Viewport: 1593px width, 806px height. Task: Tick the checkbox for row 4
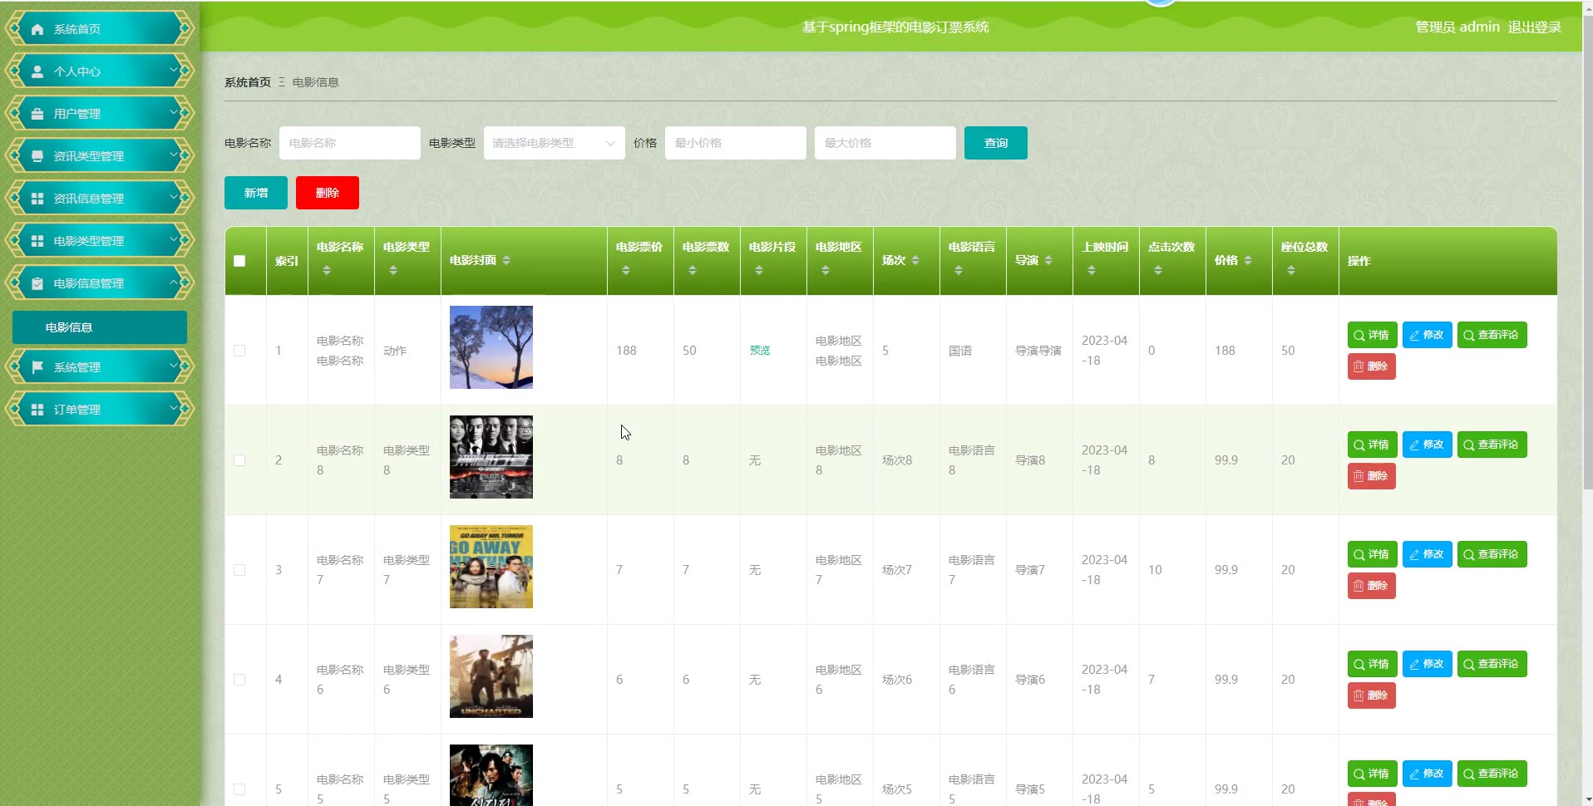pyautogui.click(x=239, y=680)
